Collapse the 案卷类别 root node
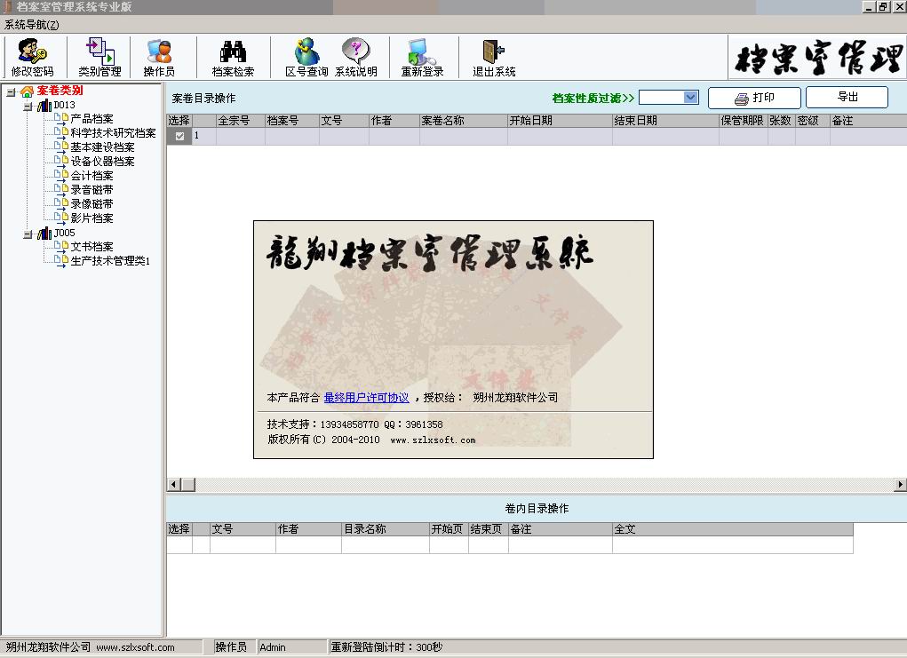Screen dimensions: 907x658 pos(10,91)
